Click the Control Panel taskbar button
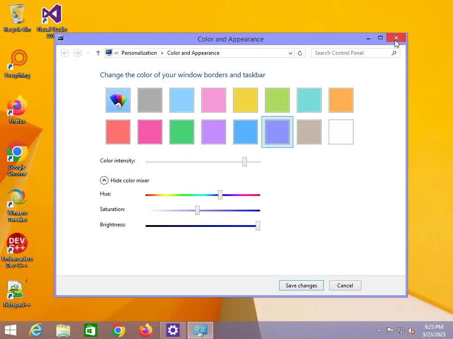Image resolution: width=453 pixels, height=339 pixels. click(200, 330)
